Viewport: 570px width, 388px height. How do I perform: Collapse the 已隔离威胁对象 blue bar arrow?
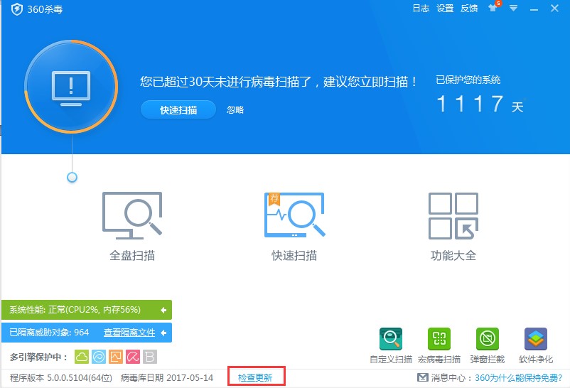(163, 333)
